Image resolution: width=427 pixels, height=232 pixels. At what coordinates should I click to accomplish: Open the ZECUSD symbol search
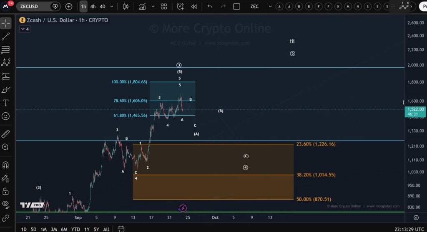[33, 7]
